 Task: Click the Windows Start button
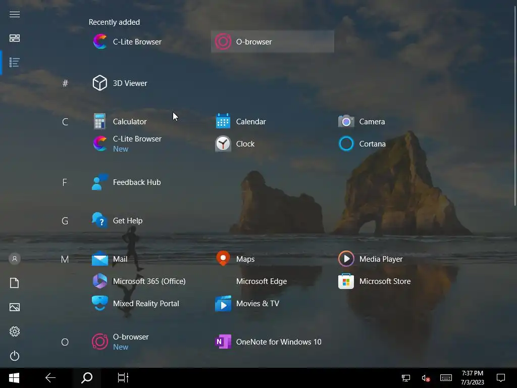tap(14, 378)
